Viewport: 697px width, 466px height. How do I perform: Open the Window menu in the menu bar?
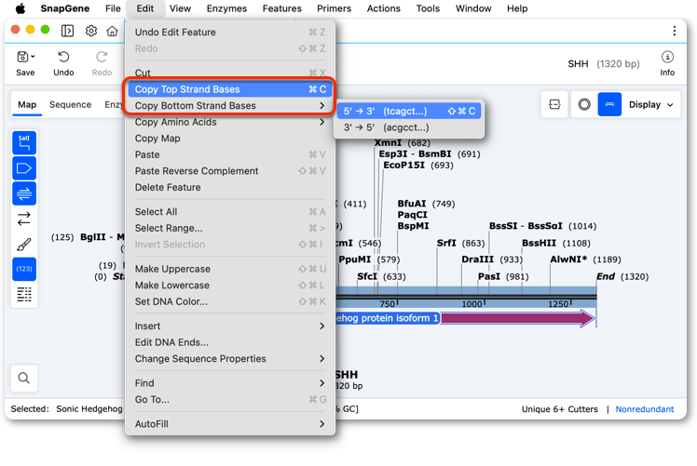coord(473,8)
